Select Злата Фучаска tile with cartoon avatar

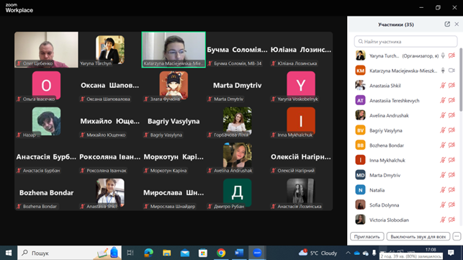[x=174, y=86]
